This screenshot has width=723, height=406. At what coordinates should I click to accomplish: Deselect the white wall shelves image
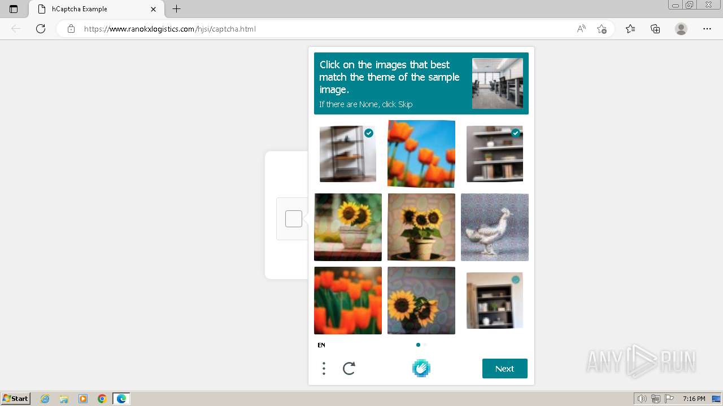[495, 154]
